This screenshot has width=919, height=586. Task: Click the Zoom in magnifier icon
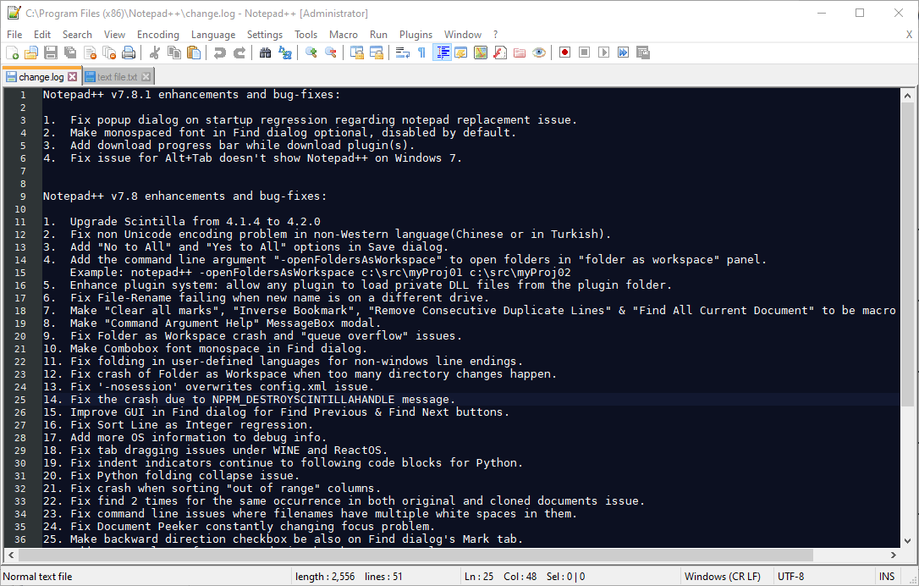click(x=311, y=53)
